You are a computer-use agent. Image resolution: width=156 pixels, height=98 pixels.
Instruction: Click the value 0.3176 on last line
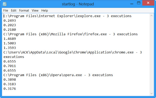pos(10,89)
